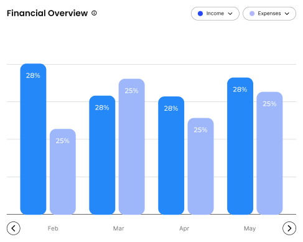This screenshot has width=303, height=242.
Task: Select the Apr expenses bar
Action: [x=200, y=166]
